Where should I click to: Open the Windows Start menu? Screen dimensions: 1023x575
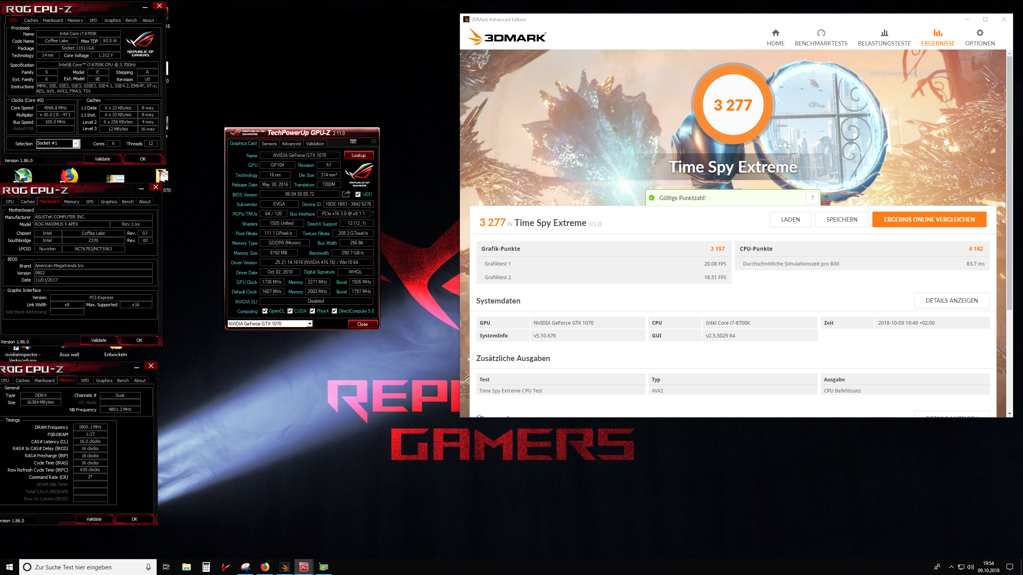pos(10,567)
